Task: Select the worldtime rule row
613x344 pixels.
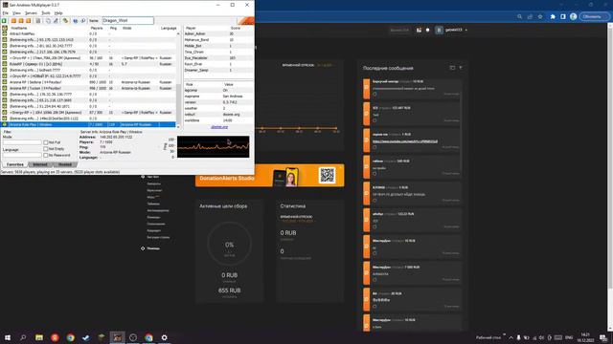Action: tap(218, 120)
